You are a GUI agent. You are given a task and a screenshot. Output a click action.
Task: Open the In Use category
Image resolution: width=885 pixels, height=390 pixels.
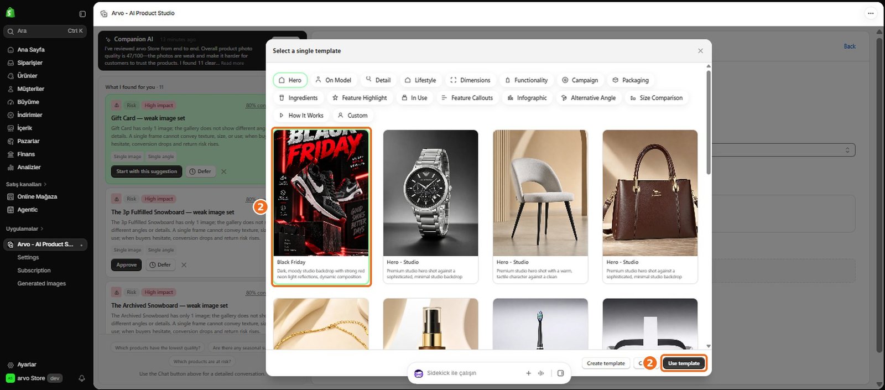click(x=414, y=98)
